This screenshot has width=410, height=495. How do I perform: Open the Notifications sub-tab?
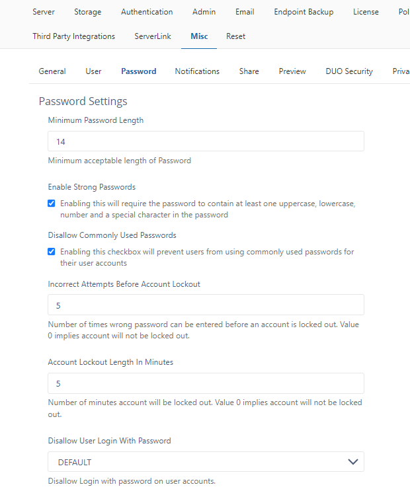tap(197, 71)
